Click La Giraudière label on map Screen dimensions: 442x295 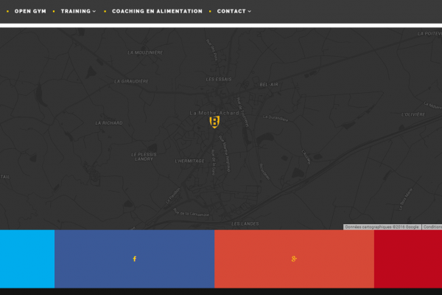(132, 81)
